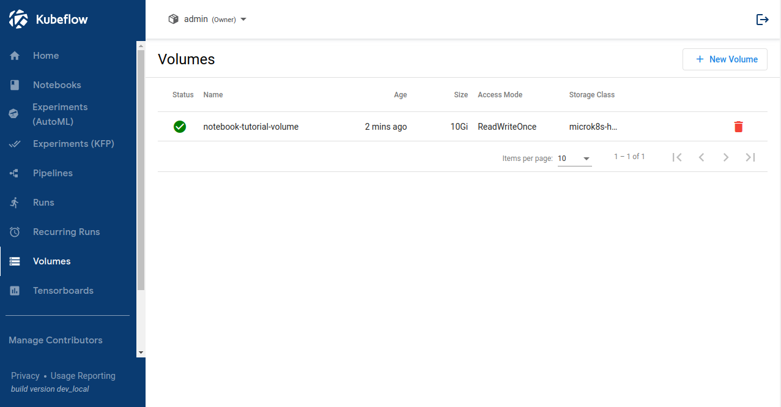
Task: Click the green ready status icon
Action: (179, 127)
